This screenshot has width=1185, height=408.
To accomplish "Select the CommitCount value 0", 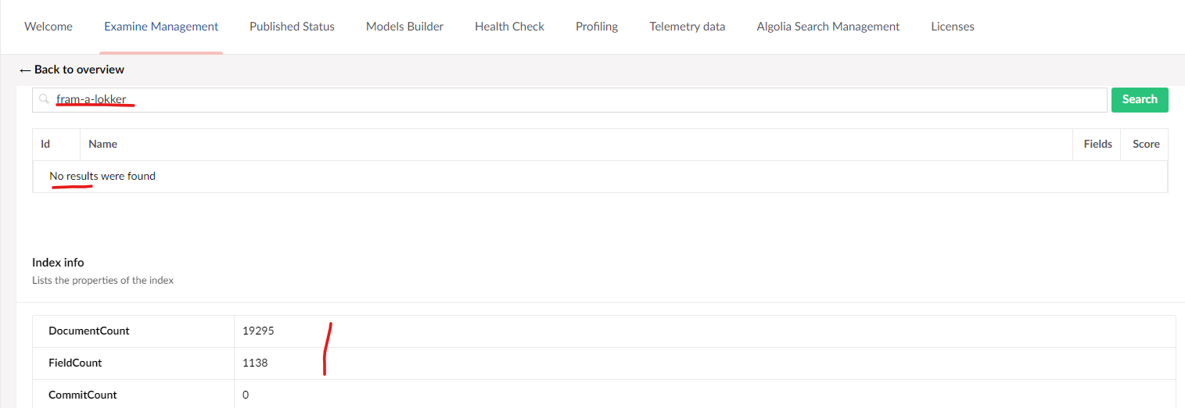I will pos(246,395).
